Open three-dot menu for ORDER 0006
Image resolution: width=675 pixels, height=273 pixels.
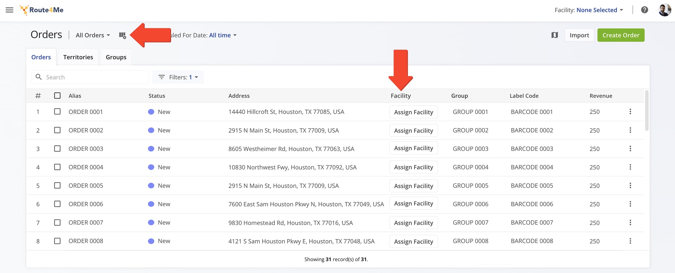pos(630,204)
